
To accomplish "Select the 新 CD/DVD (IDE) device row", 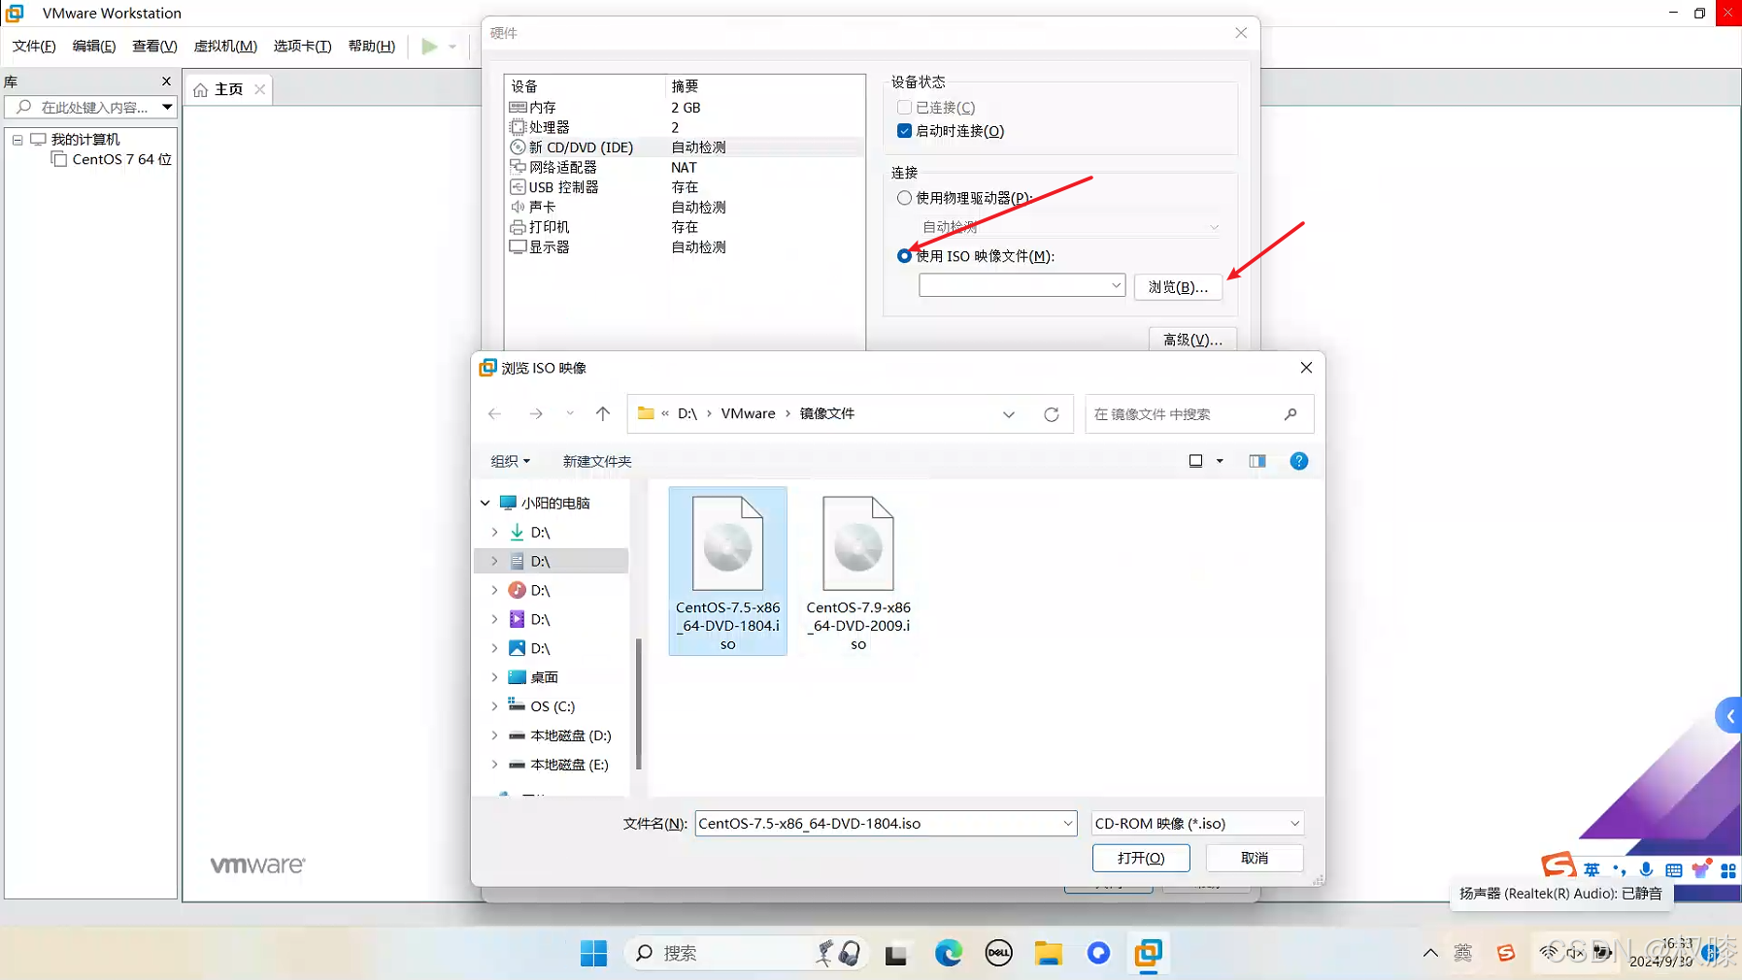I will (685, 147).
